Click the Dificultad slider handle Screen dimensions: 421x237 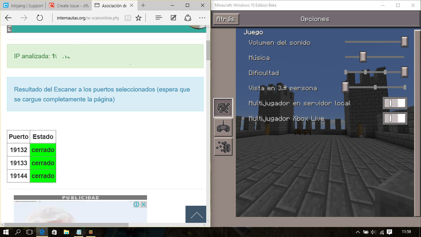(x=405, y=72)
